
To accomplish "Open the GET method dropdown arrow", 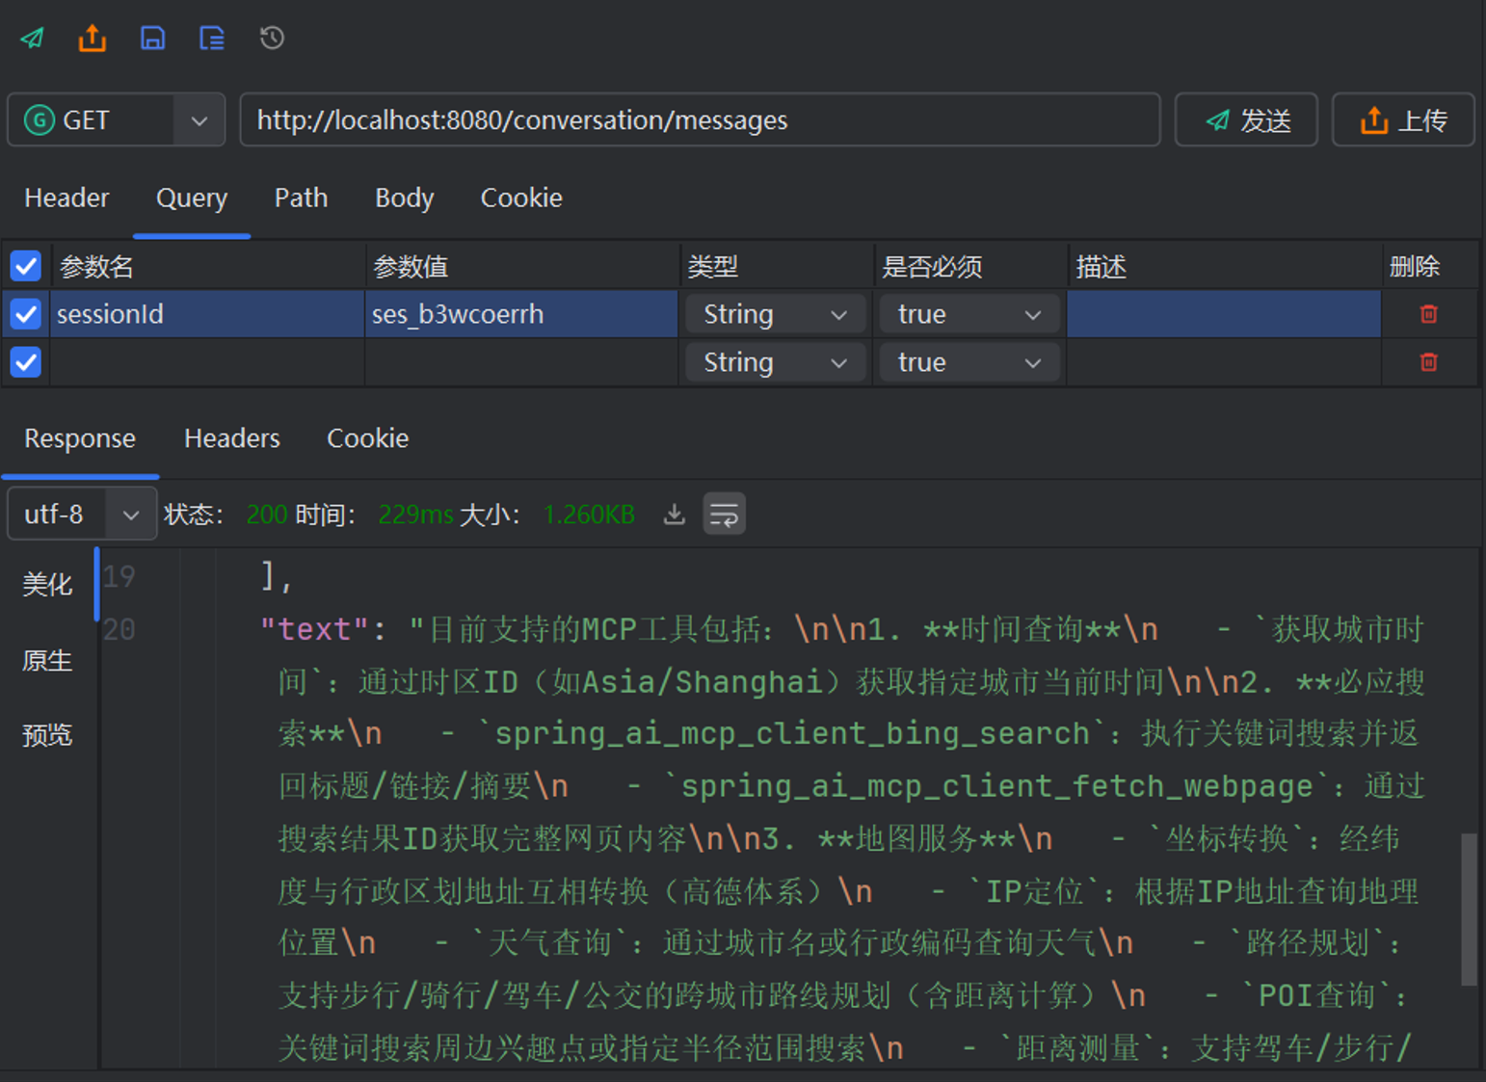I will coord(199,120).
